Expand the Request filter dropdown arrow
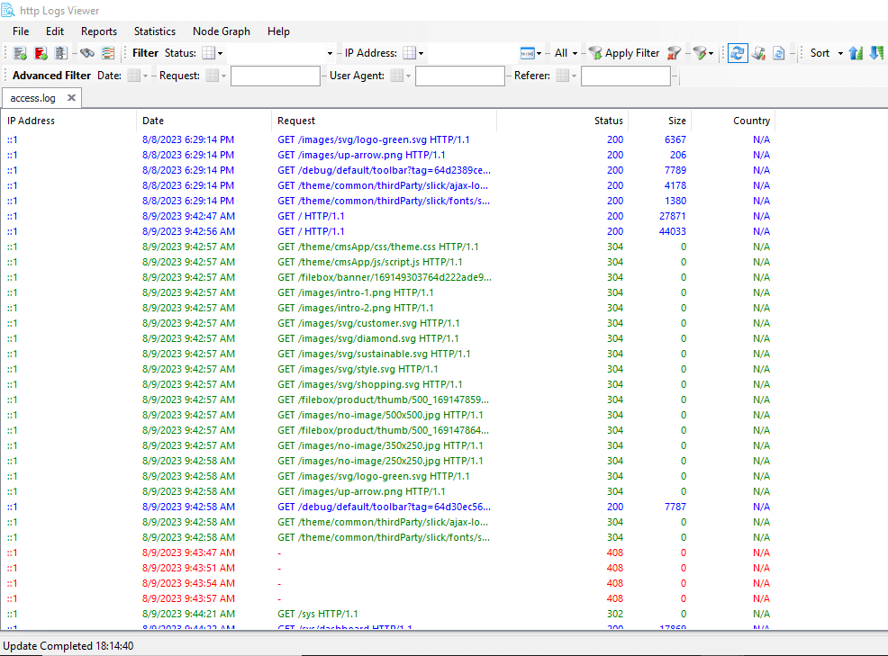 (x=223, y=76)
